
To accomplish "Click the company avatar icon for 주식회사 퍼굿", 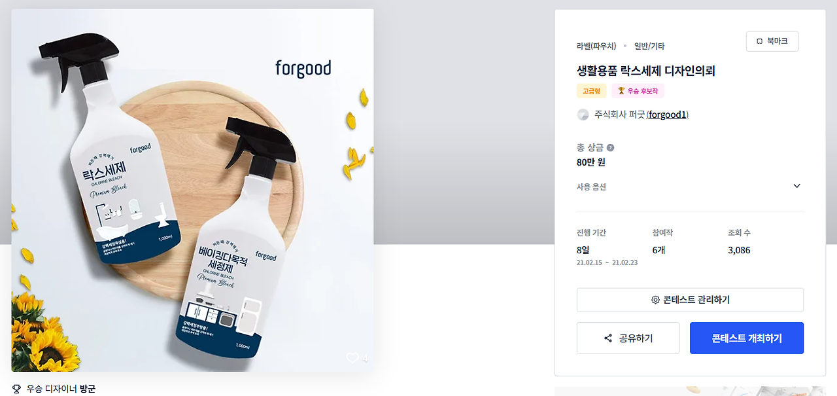I will 583,115.
